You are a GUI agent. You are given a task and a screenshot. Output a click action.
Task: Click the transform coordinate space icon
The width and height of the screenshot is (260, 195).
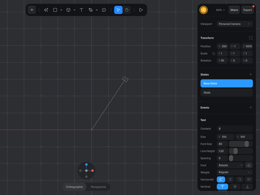[251, 38]
